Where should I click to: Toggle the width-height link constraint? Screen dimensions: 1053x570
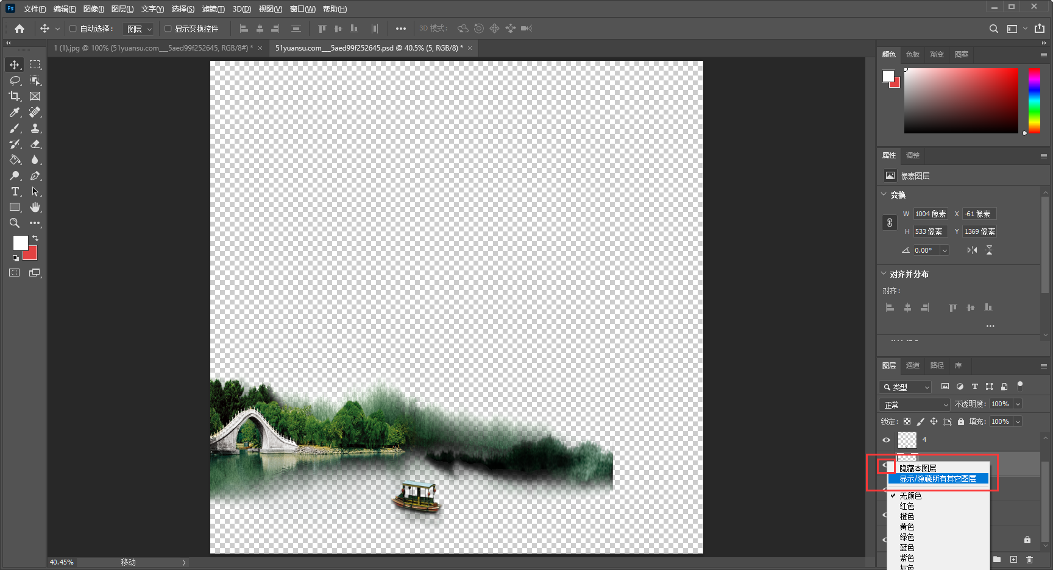click(890, 223)
